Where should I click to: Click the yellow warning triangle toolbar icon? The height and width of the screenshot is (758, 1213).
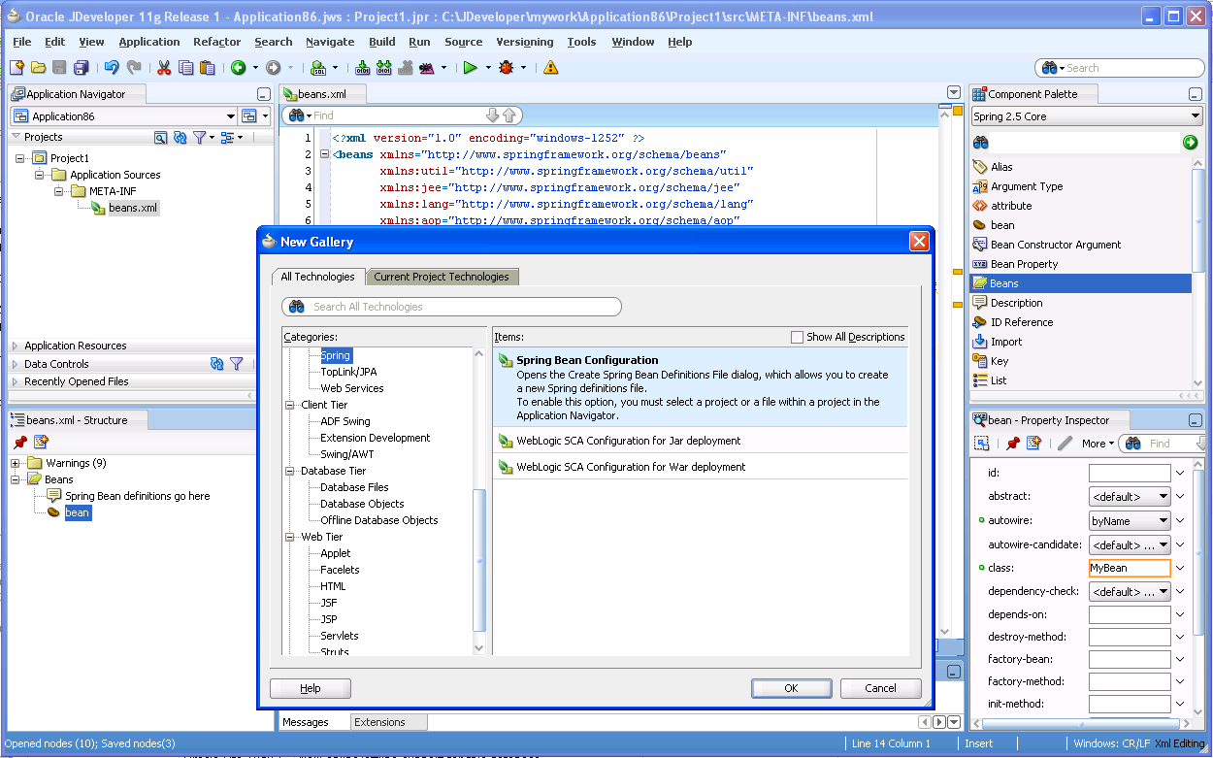tap(551, 68)
